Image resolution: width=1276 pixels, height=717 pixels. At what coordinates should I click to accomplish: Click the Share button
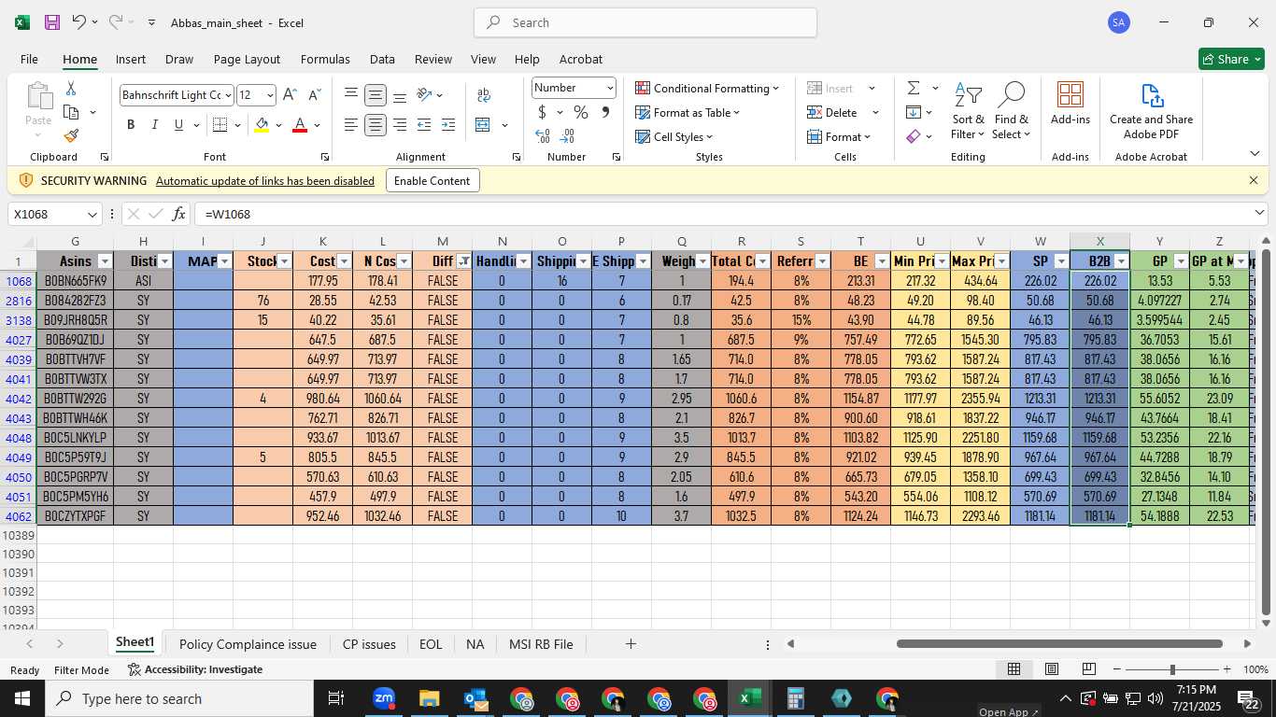(1231, 59)
